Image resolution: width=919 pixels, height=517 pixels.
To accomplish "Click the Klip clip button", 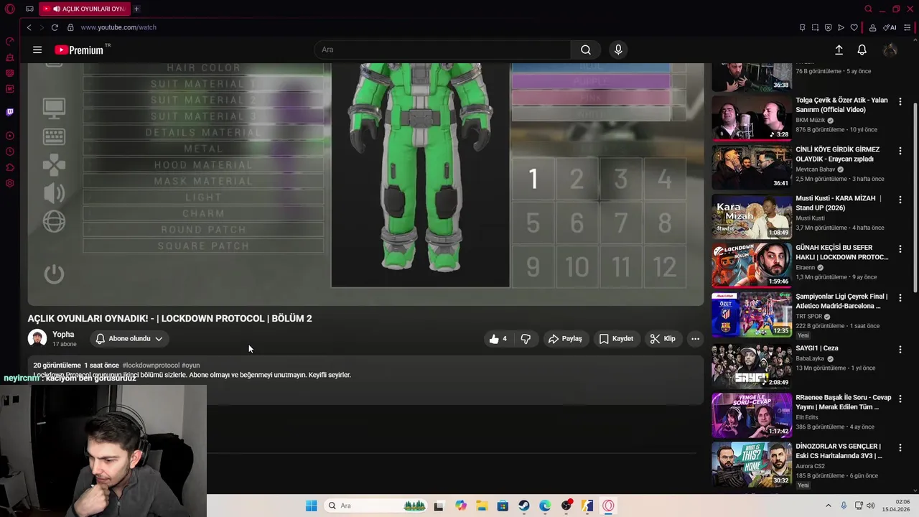I will 663,339.
